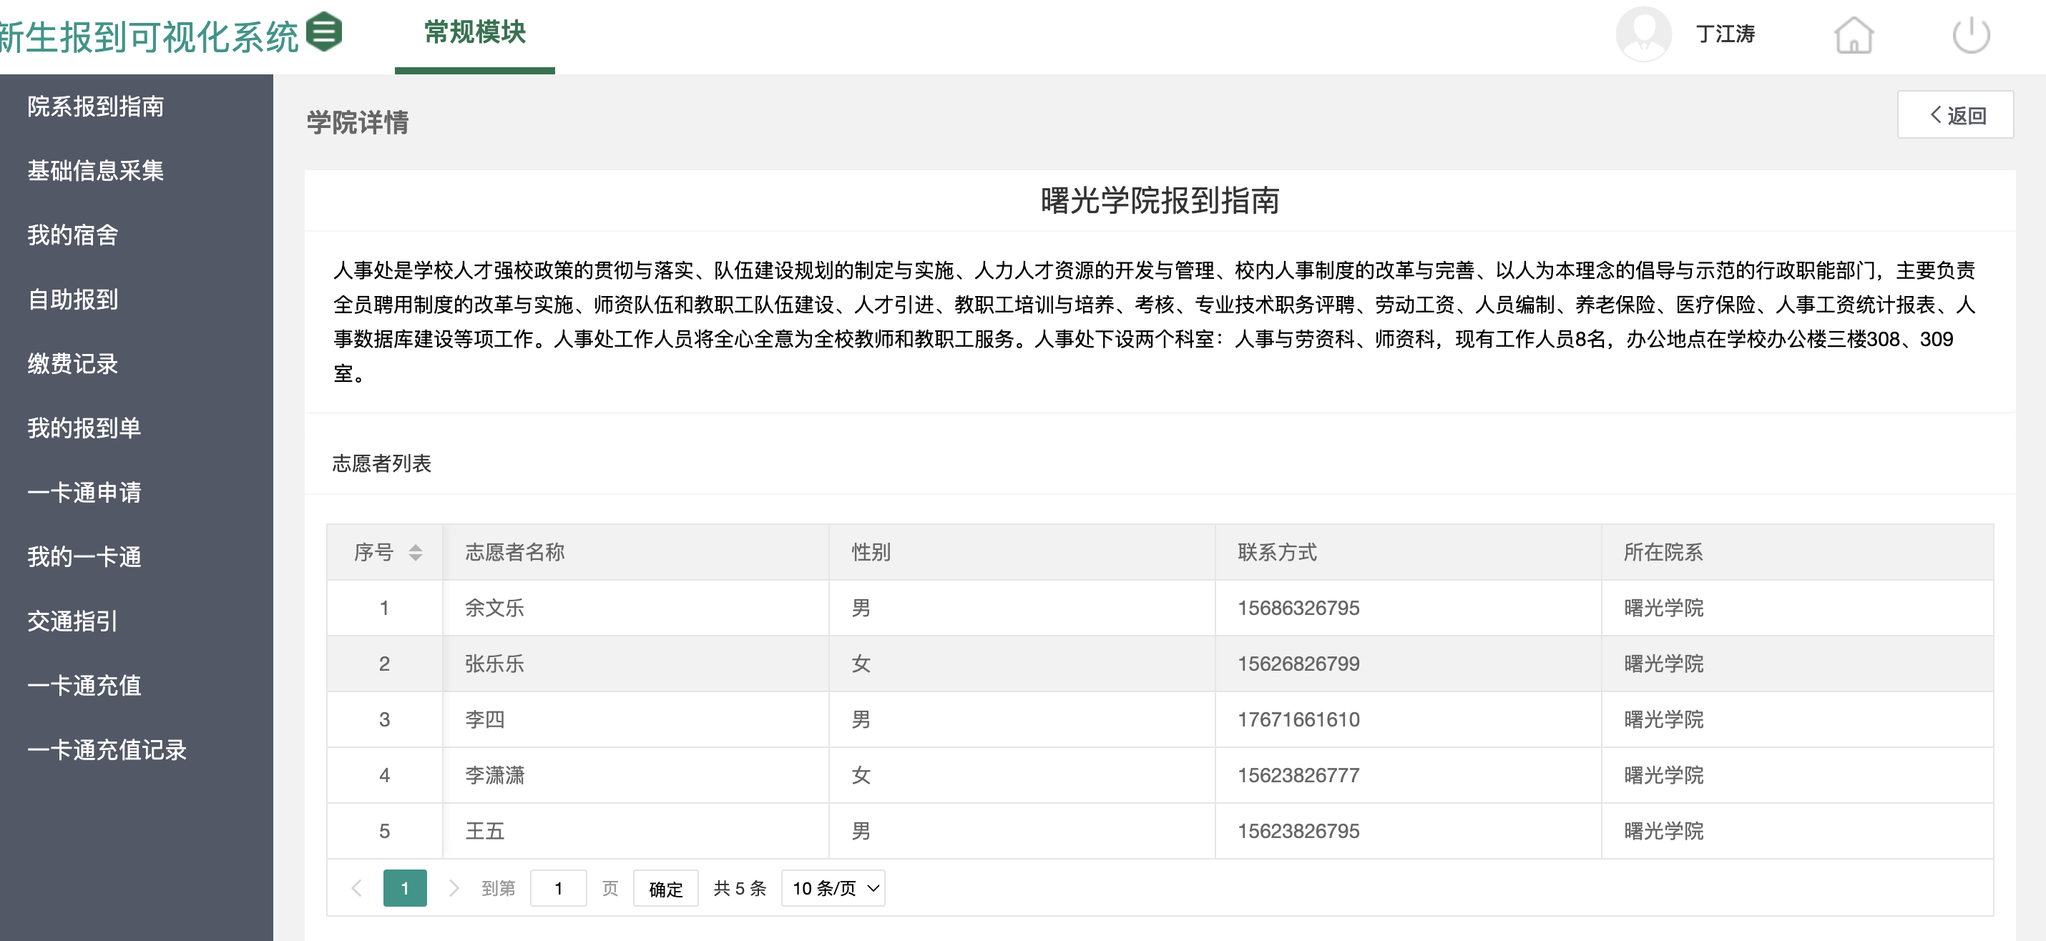
Task: Switch to 常规模块 tab
Action: 474,33
